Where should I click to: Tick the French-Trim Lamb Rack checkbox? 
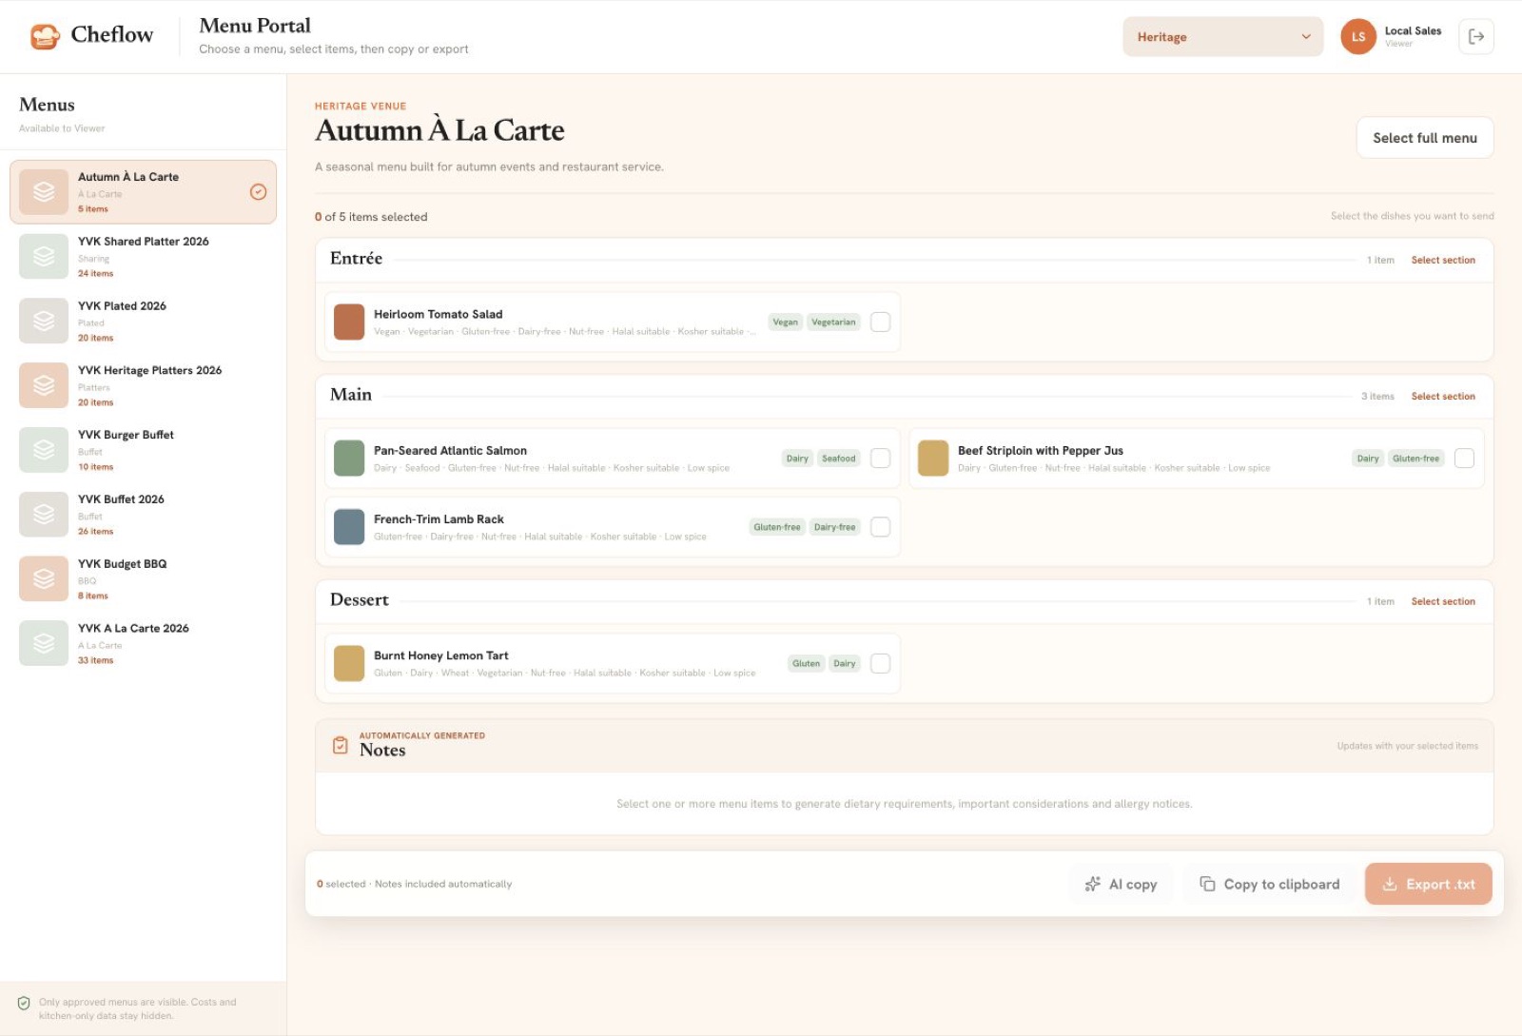click(x=881, y=527)
